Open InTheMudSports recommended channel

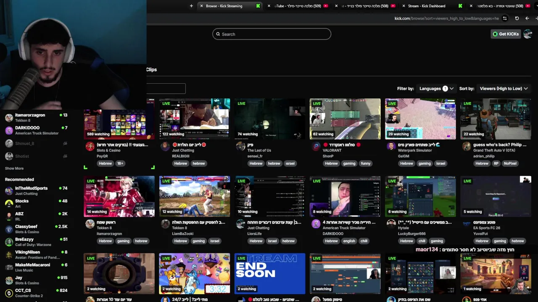pyautogui.click(x=35, y=191)
